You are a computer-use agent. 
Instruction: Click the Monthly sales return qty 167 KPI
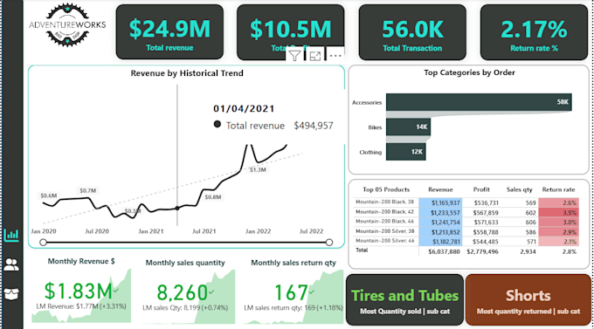(x=294, y=291)
